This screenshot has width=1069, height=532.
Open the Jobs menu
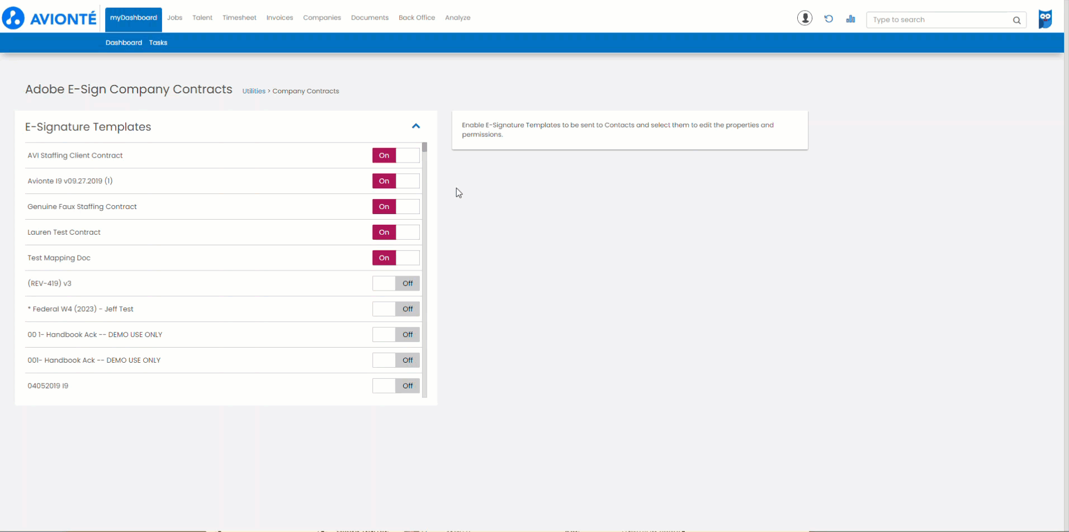point(174,18)
